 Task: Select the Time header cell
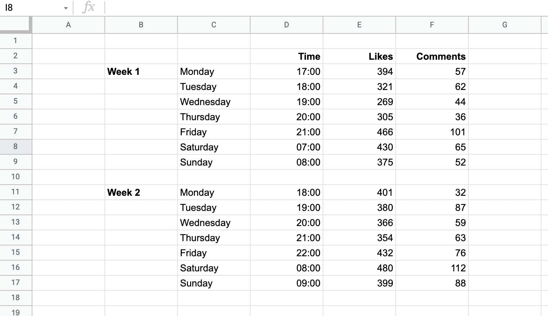pyautogui.click(x=287, y=57)
